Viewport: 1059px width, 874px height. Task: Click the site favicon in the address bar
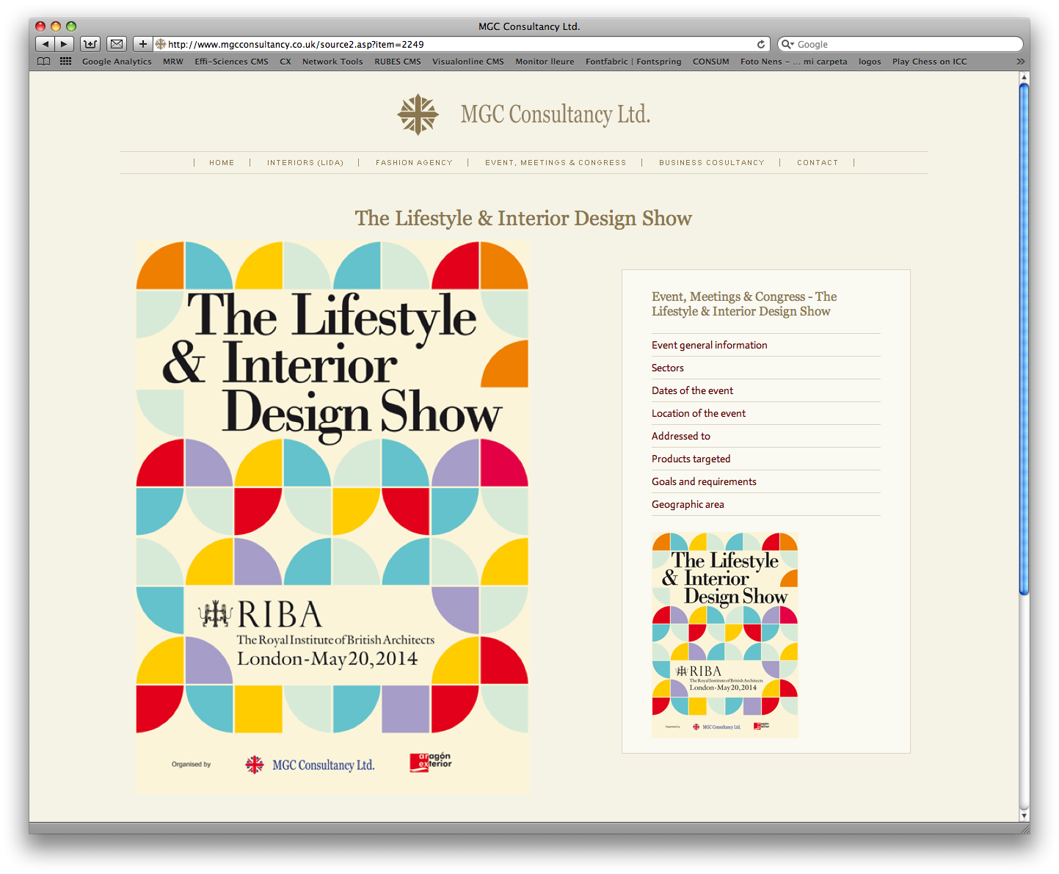[x=161, y=44]
